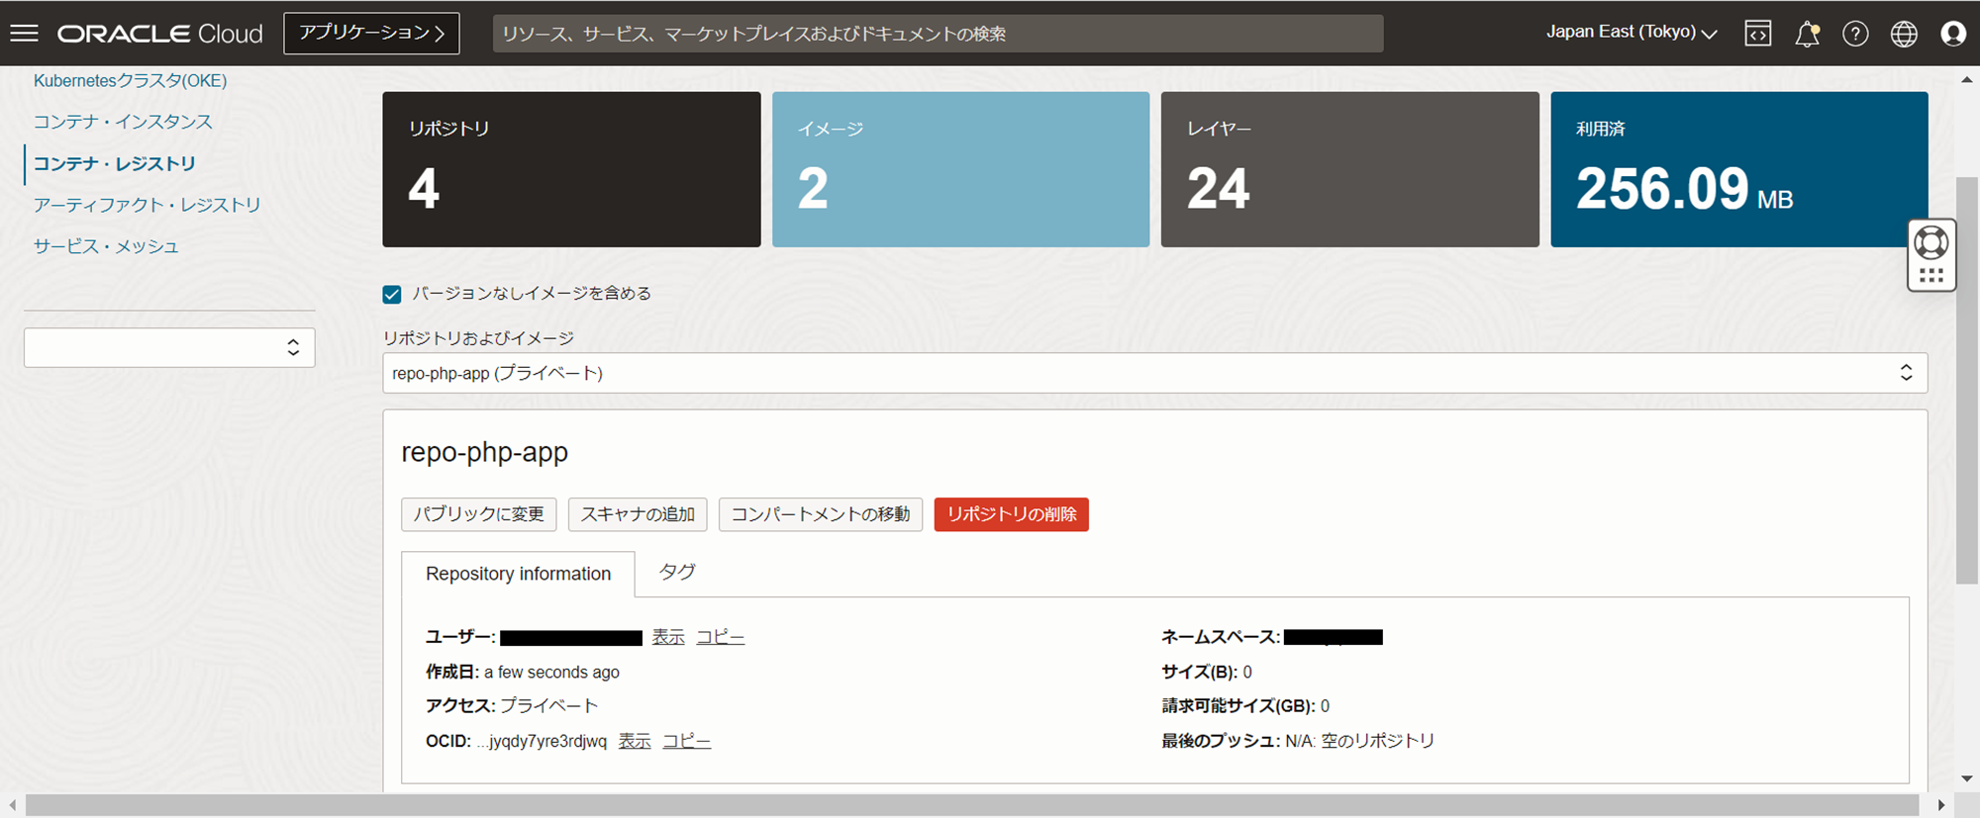
Task: Click the 請求可能サイズ(GB) label
Action: pos(1238,705)
